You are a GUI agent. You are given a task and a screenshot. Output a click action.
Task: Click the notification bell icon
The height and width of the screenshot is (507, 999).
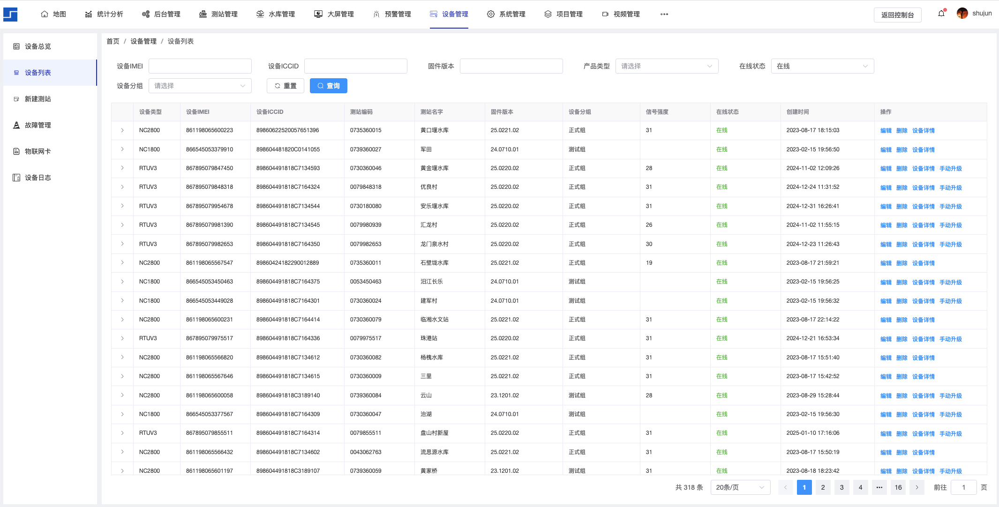coord(941,14)
